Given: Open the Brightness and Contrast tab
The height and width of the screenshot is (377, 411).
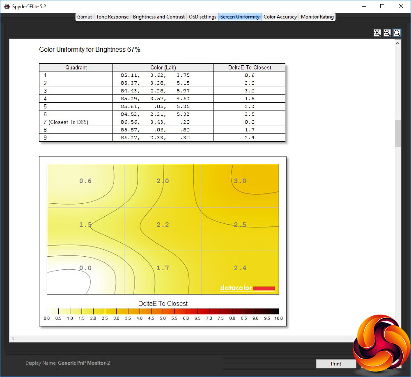Looking at the screenshot, I should coord(158,17).
